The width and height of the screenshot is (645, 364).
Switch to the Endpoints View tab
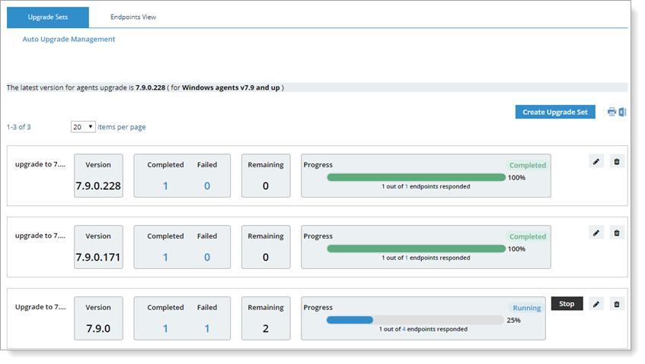coord(133,17)
